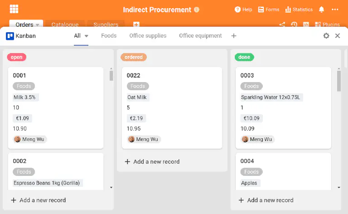Add a new table with plus tab
This screenshot has width=348, height=214.
point(136,24)
